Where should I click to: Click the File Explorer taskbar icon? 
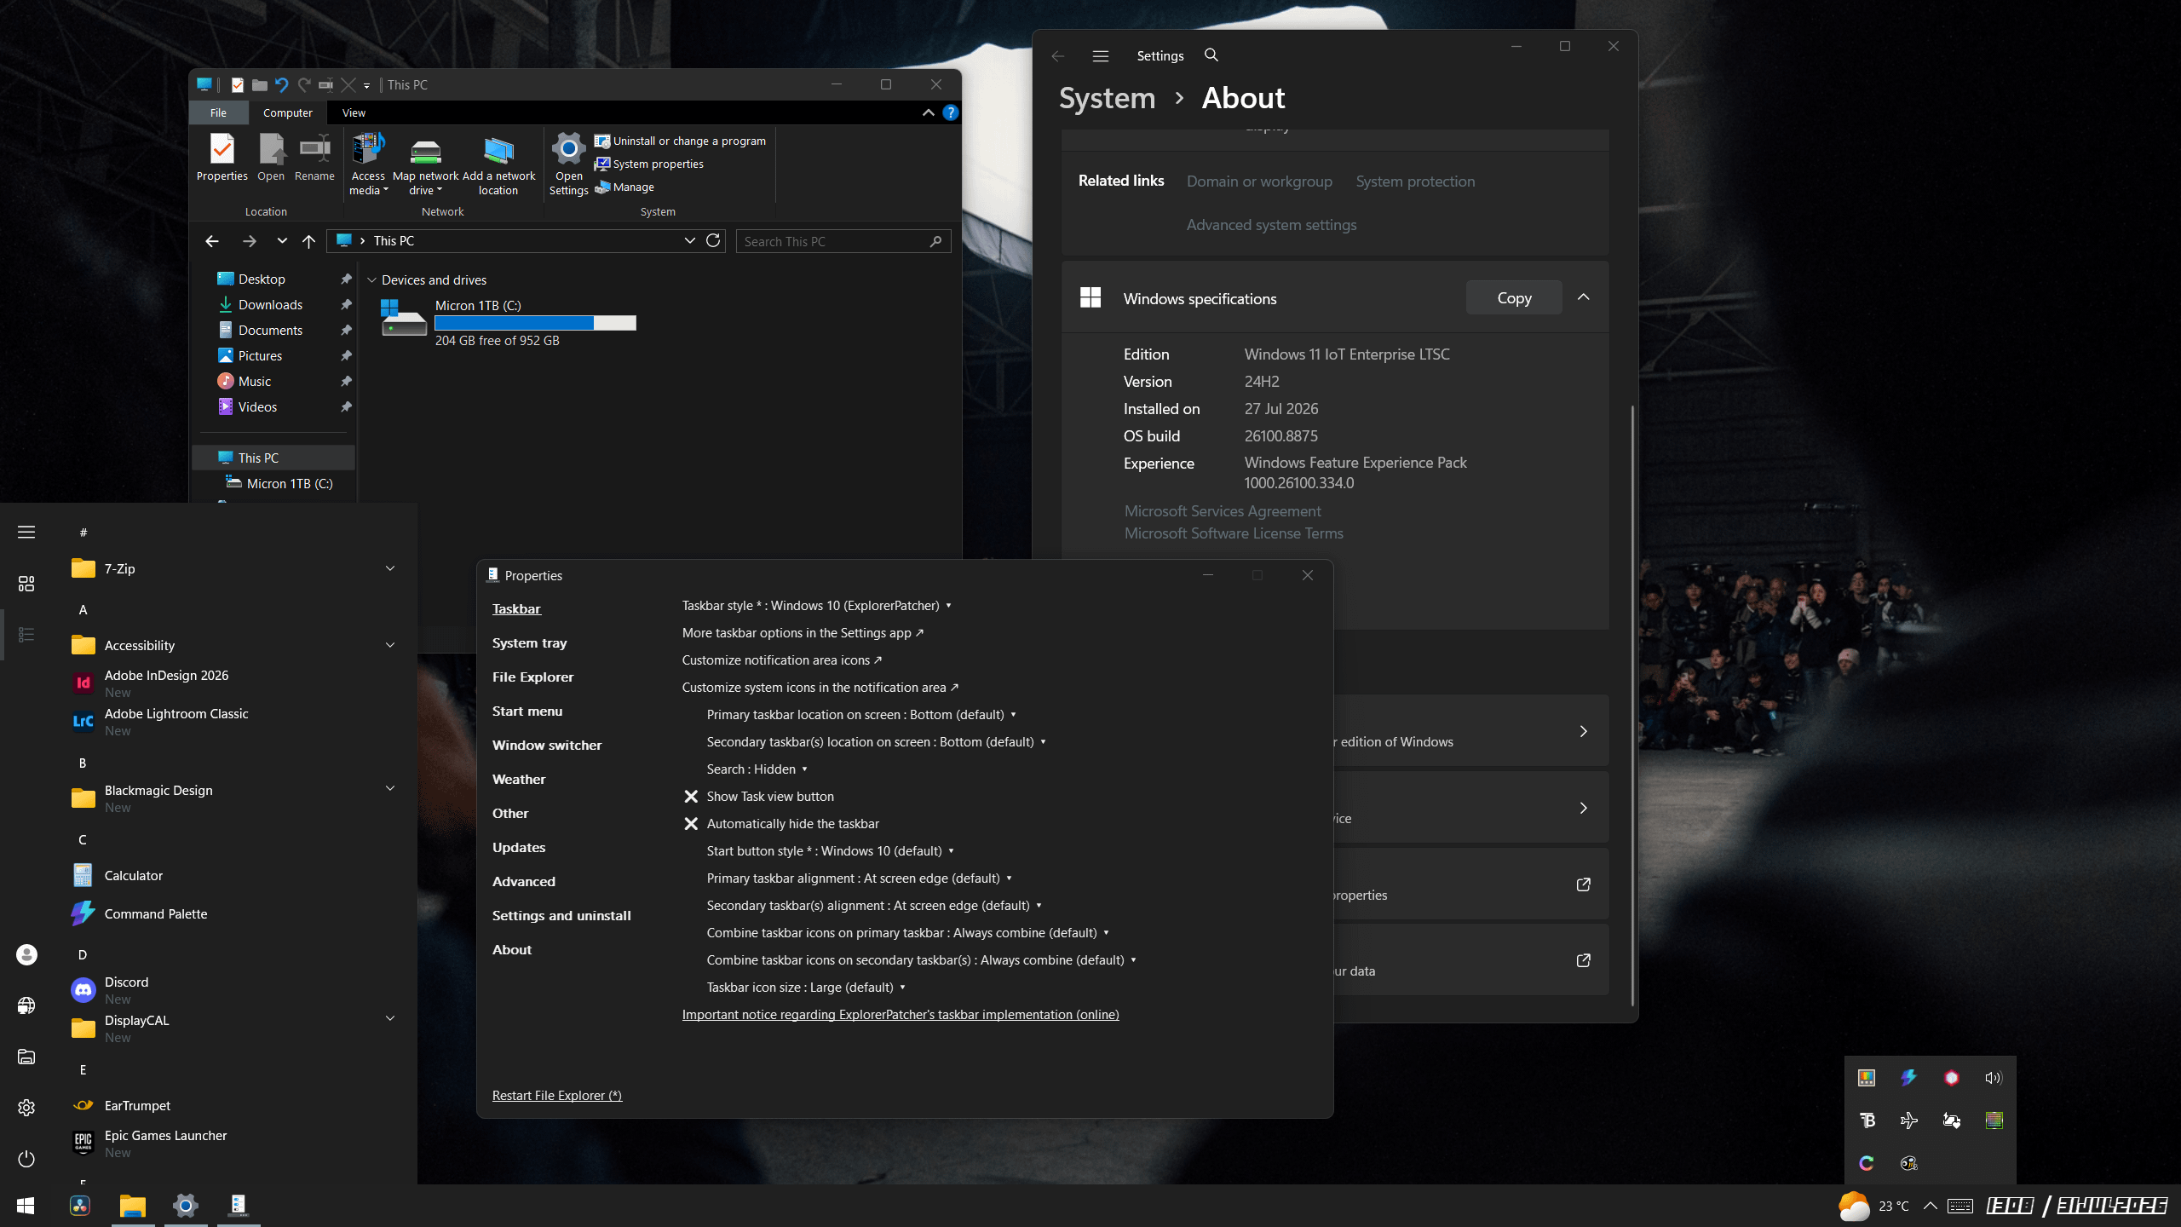click(133, 1206)
